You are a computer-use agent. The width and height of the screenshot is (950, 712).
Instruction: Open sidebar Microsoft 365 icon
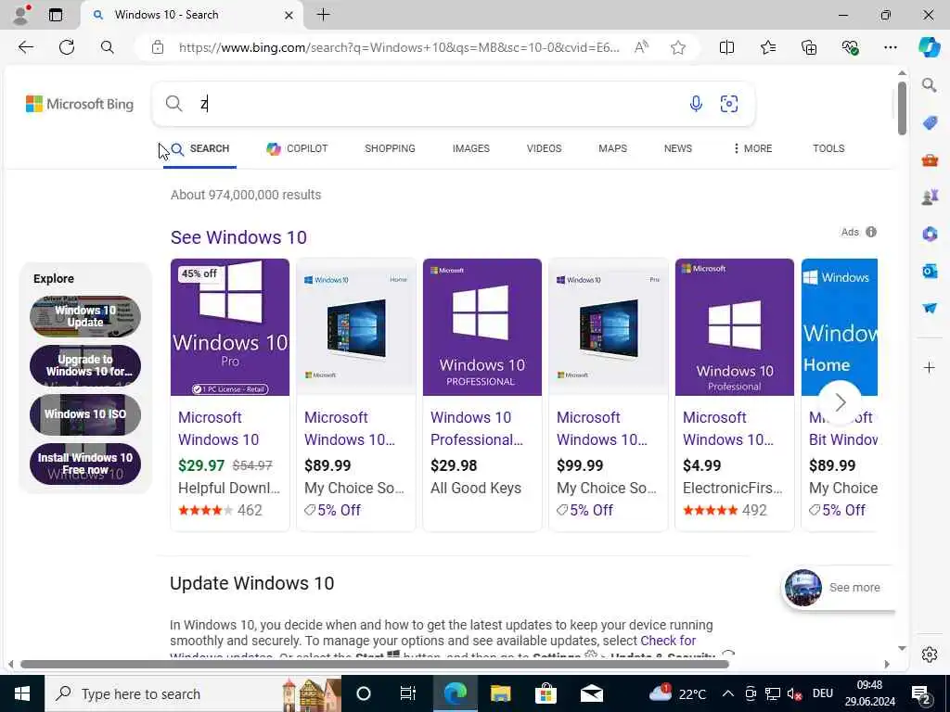[930, 234]
